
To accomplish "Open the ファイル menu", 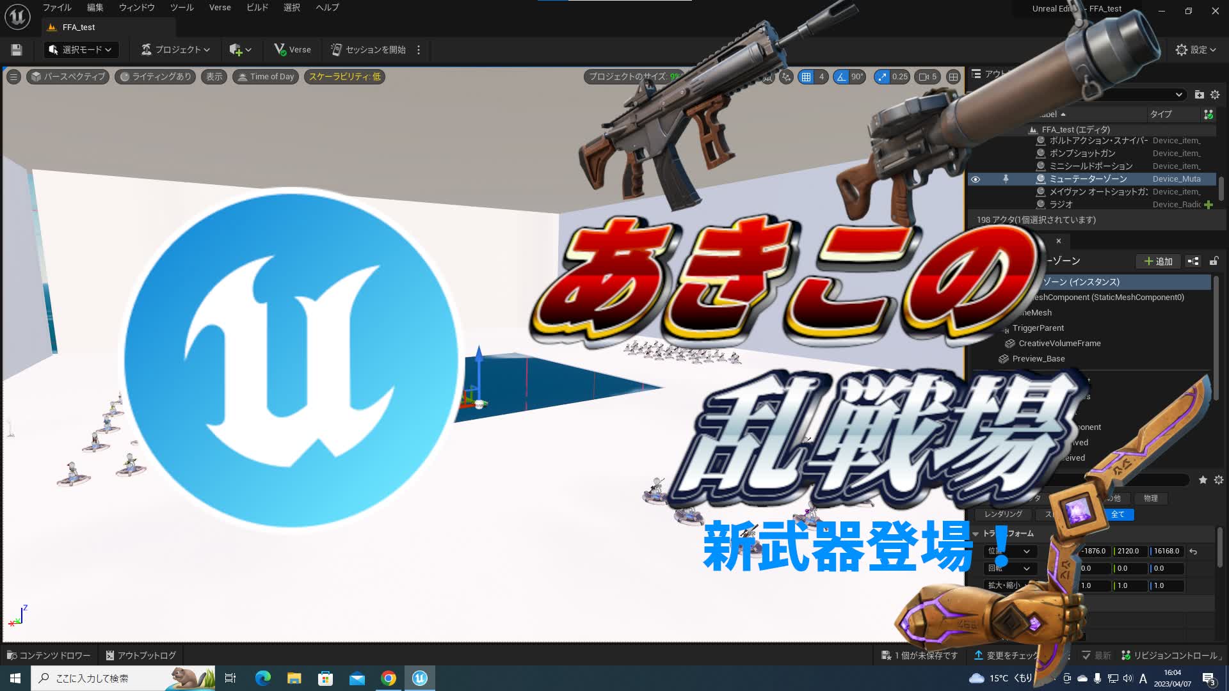I will [x=57, y=8].
